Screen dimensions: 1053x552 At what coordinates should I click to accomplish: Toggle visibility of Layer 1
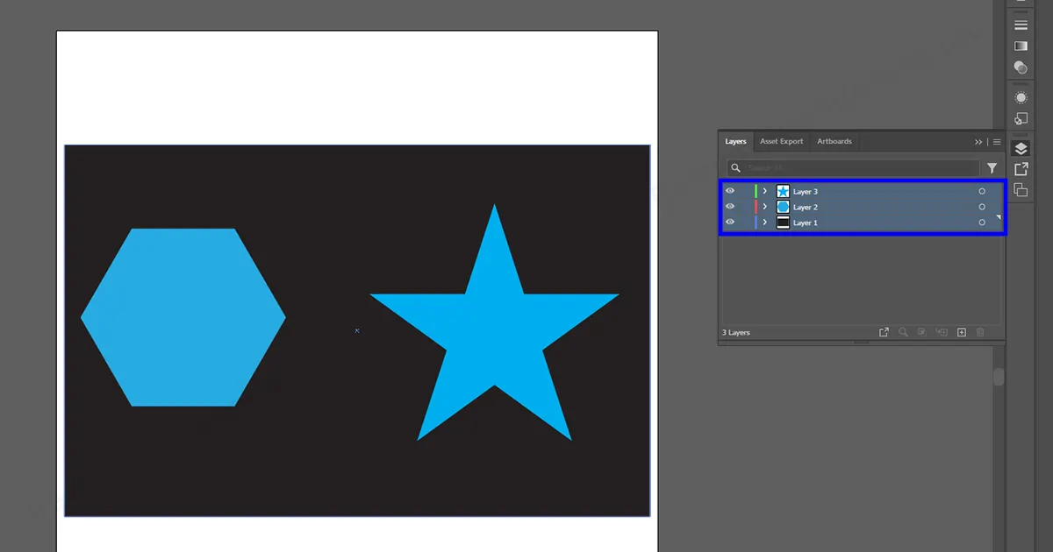point(730,222)
